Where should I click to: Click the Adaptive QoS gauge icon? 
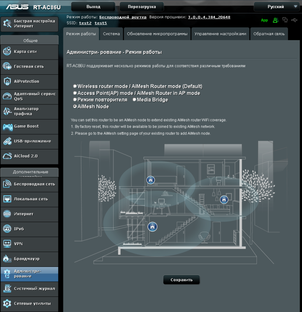point(7,96)
